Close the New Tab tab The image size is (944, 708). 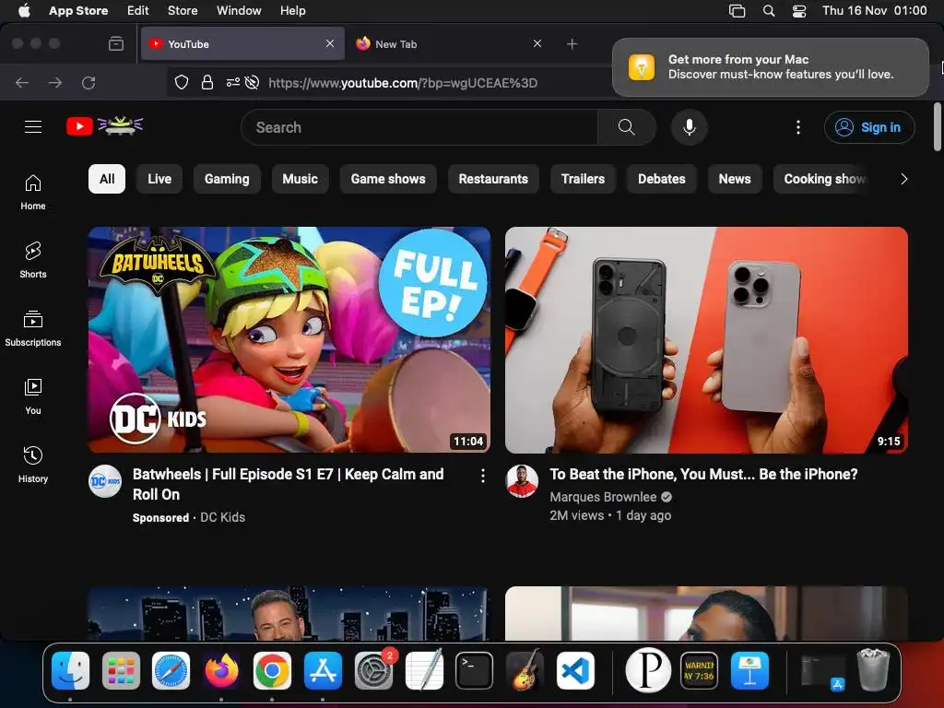click(x=537, y=43)
